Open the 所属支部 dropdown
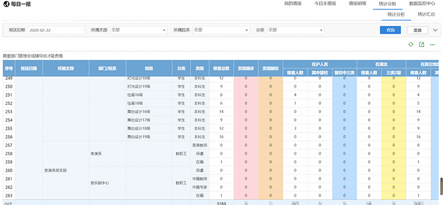The width and height of the screenshot is (443, 205). click(138, 30)
